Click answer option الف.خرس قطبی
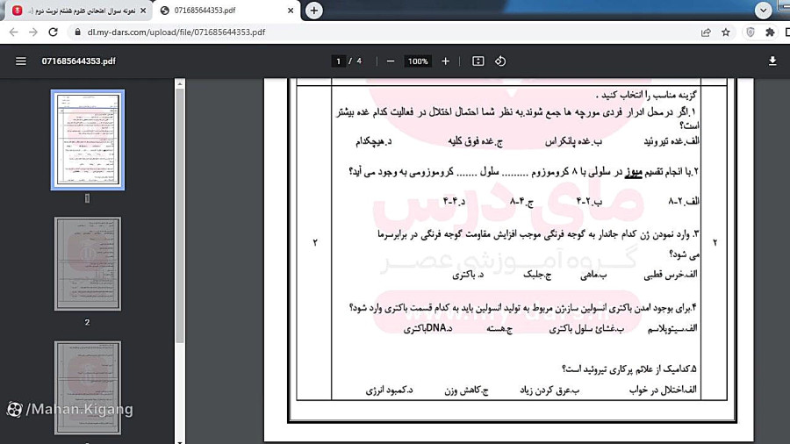 pos(671,275)
